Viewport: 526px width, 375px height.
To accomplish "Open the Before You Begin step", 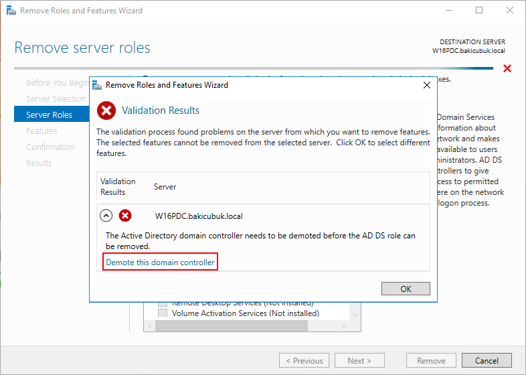I will [58, 82].
